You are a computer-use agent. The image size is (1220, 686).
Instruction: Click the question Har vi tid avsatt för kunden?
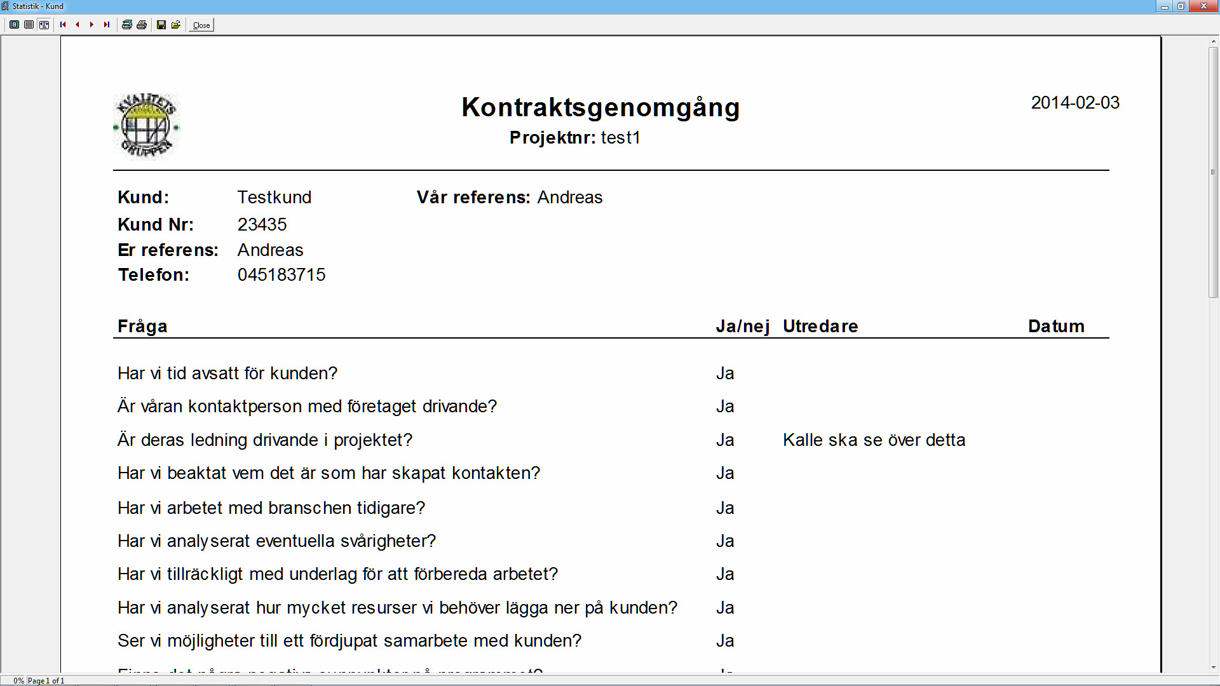pos(227,373)
